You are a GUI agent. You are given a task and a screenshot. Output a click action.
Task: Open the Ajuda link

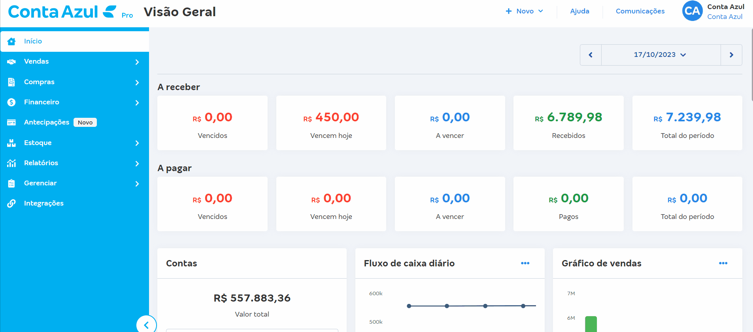(579, 11)
